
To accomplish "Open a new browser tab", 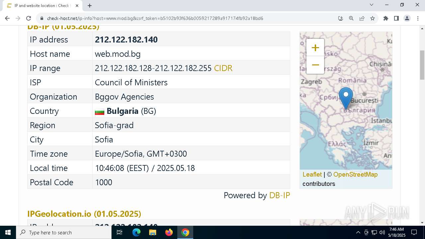I will [x=90, y=6].
